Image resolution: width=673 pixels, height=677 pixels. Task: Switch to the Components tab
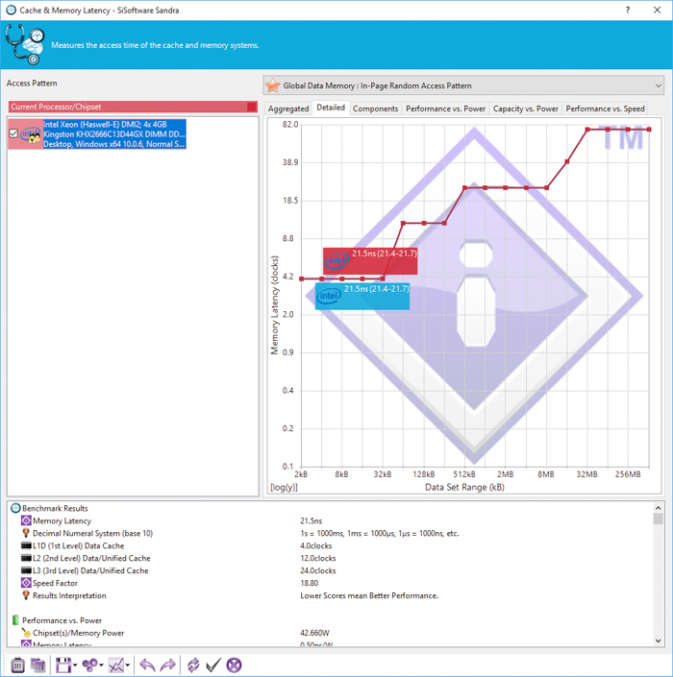tap(375, 109)
